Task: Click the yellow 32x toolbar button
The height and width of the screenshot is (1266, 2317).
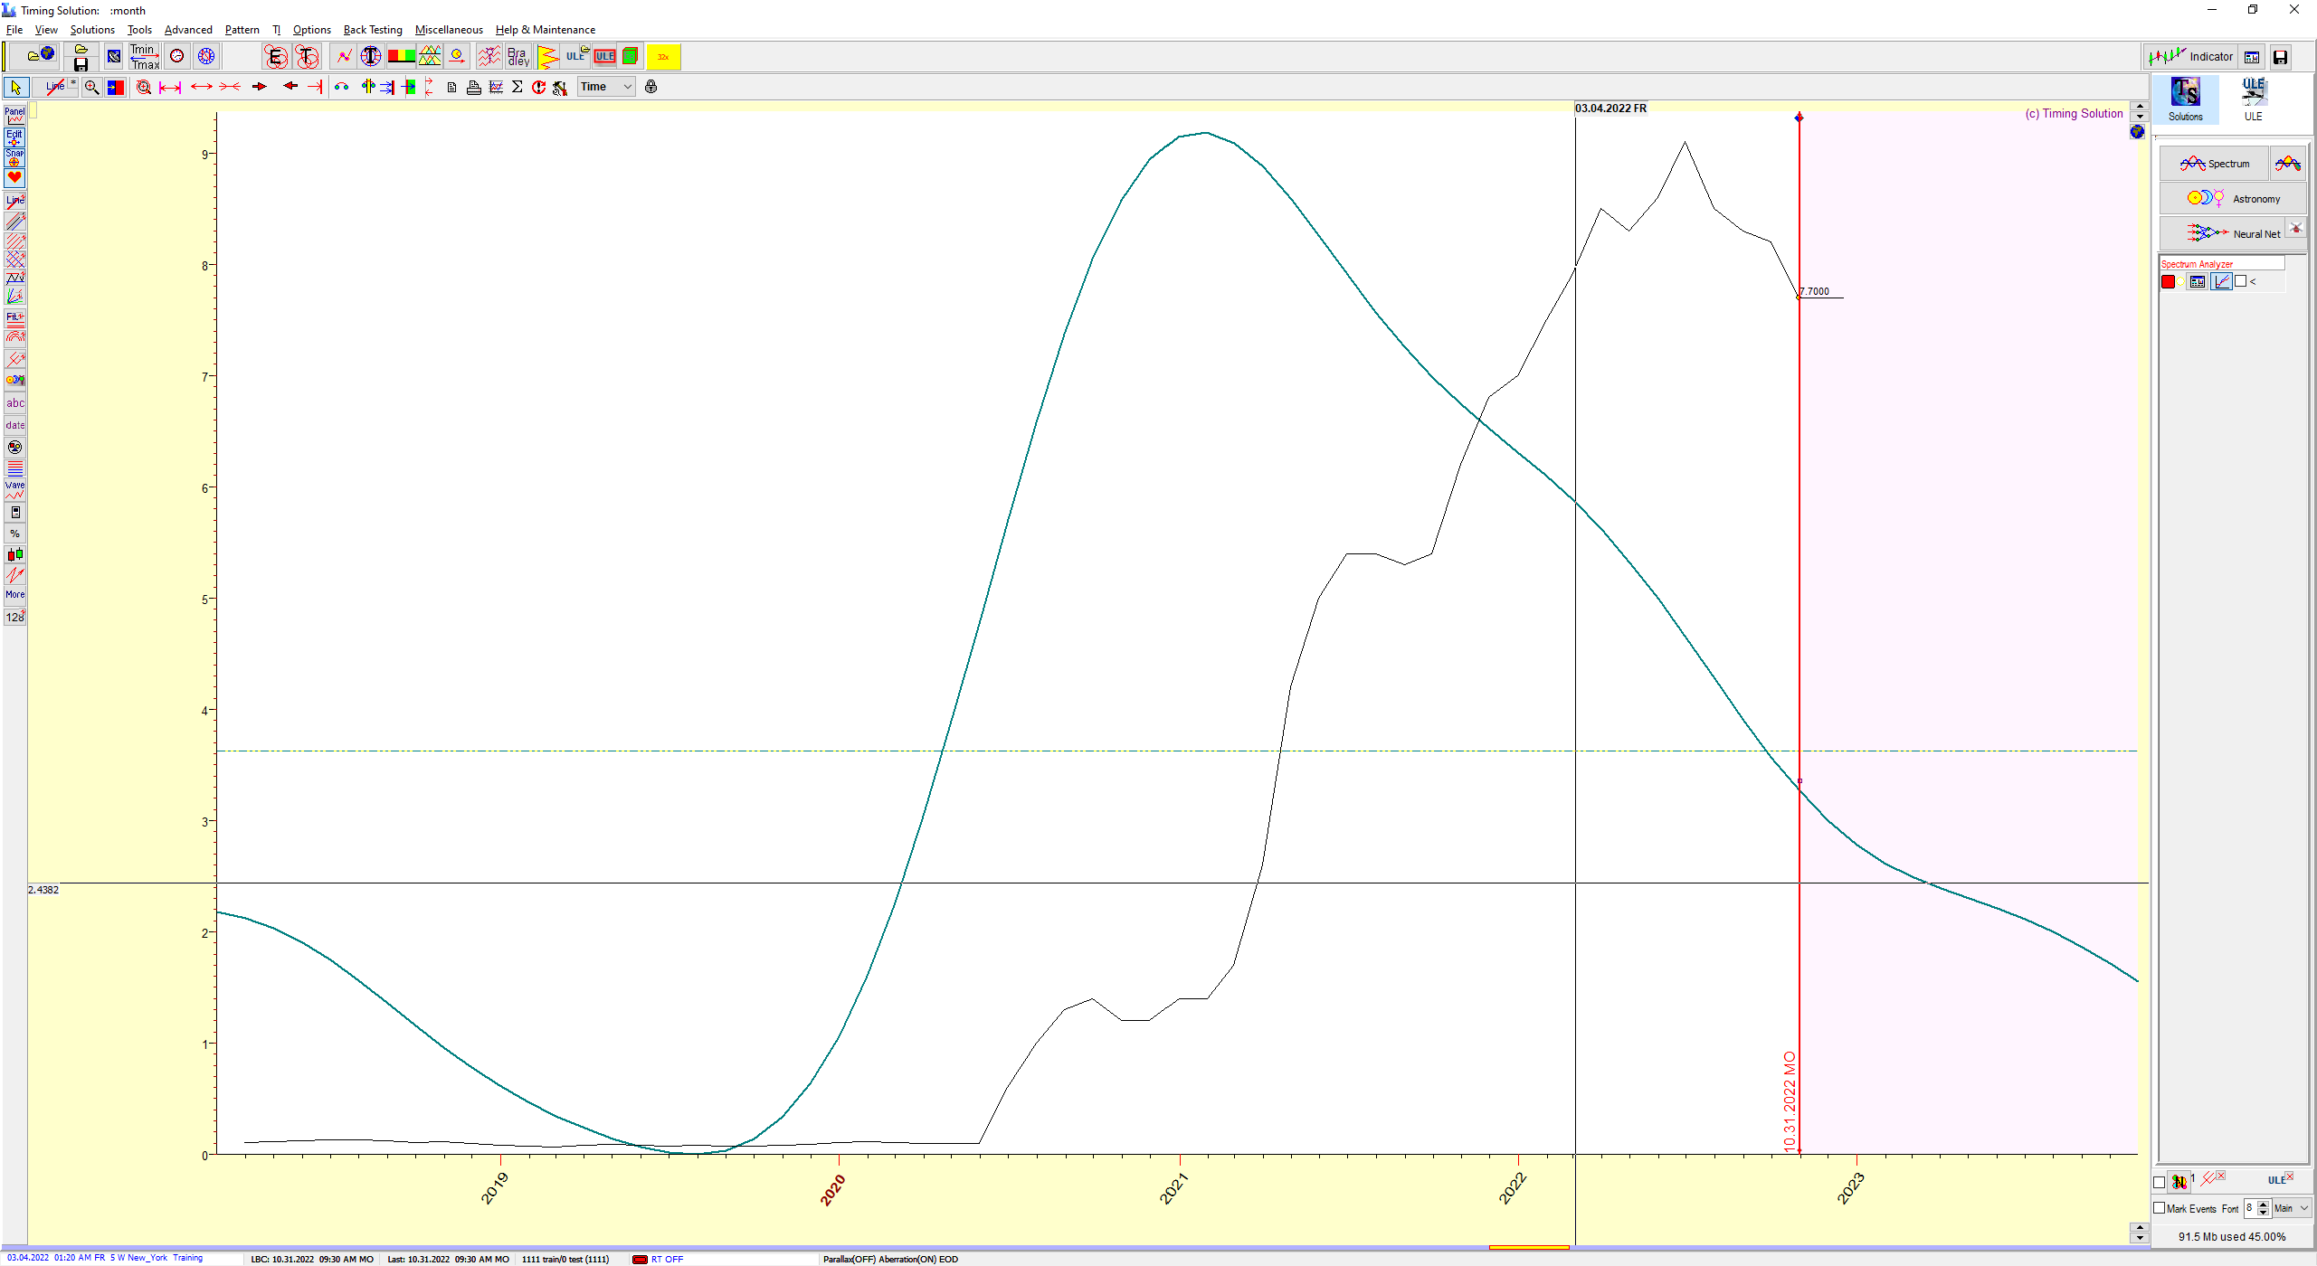Action: pos(663,57)
